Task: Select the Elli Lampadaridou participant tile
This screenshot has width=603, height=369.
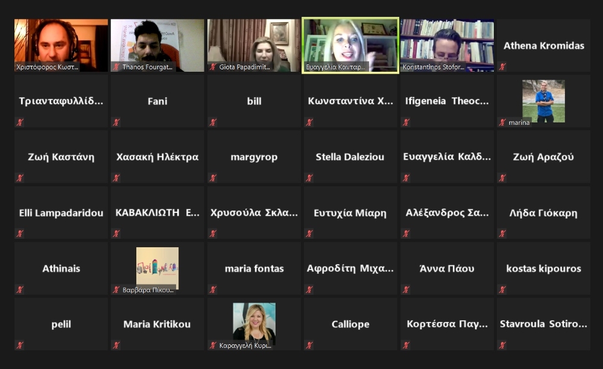Action: coord(61,213)
